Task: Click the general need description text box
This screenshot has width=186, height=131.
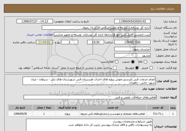Action: coord(89,81)
